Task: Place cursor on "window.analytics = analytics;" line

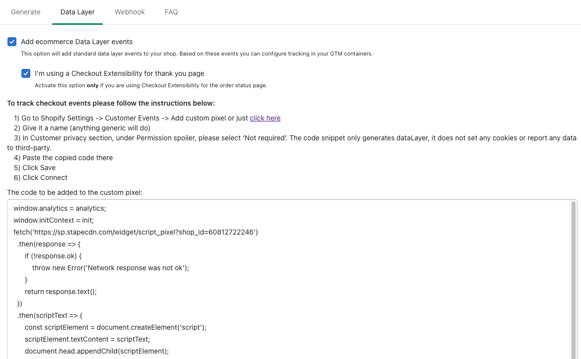Action: 60,208
